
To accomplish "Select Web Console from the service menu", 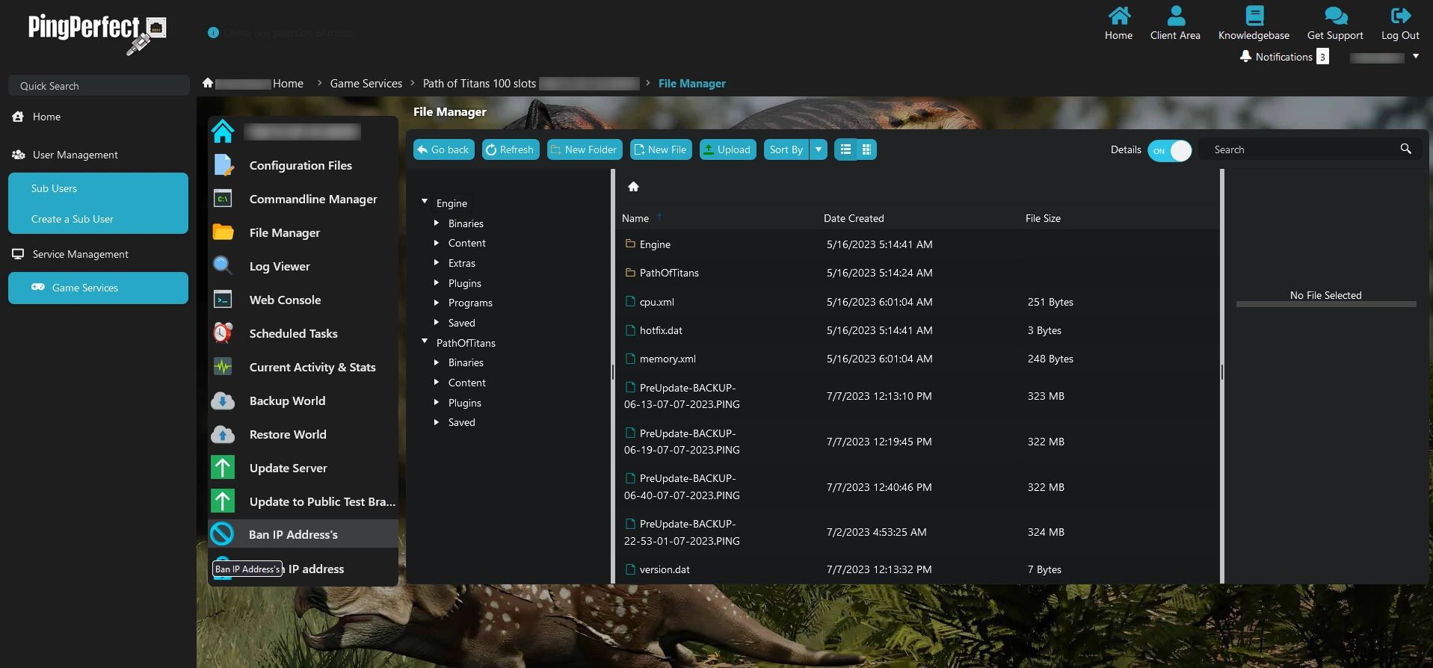I will [285, 300].
